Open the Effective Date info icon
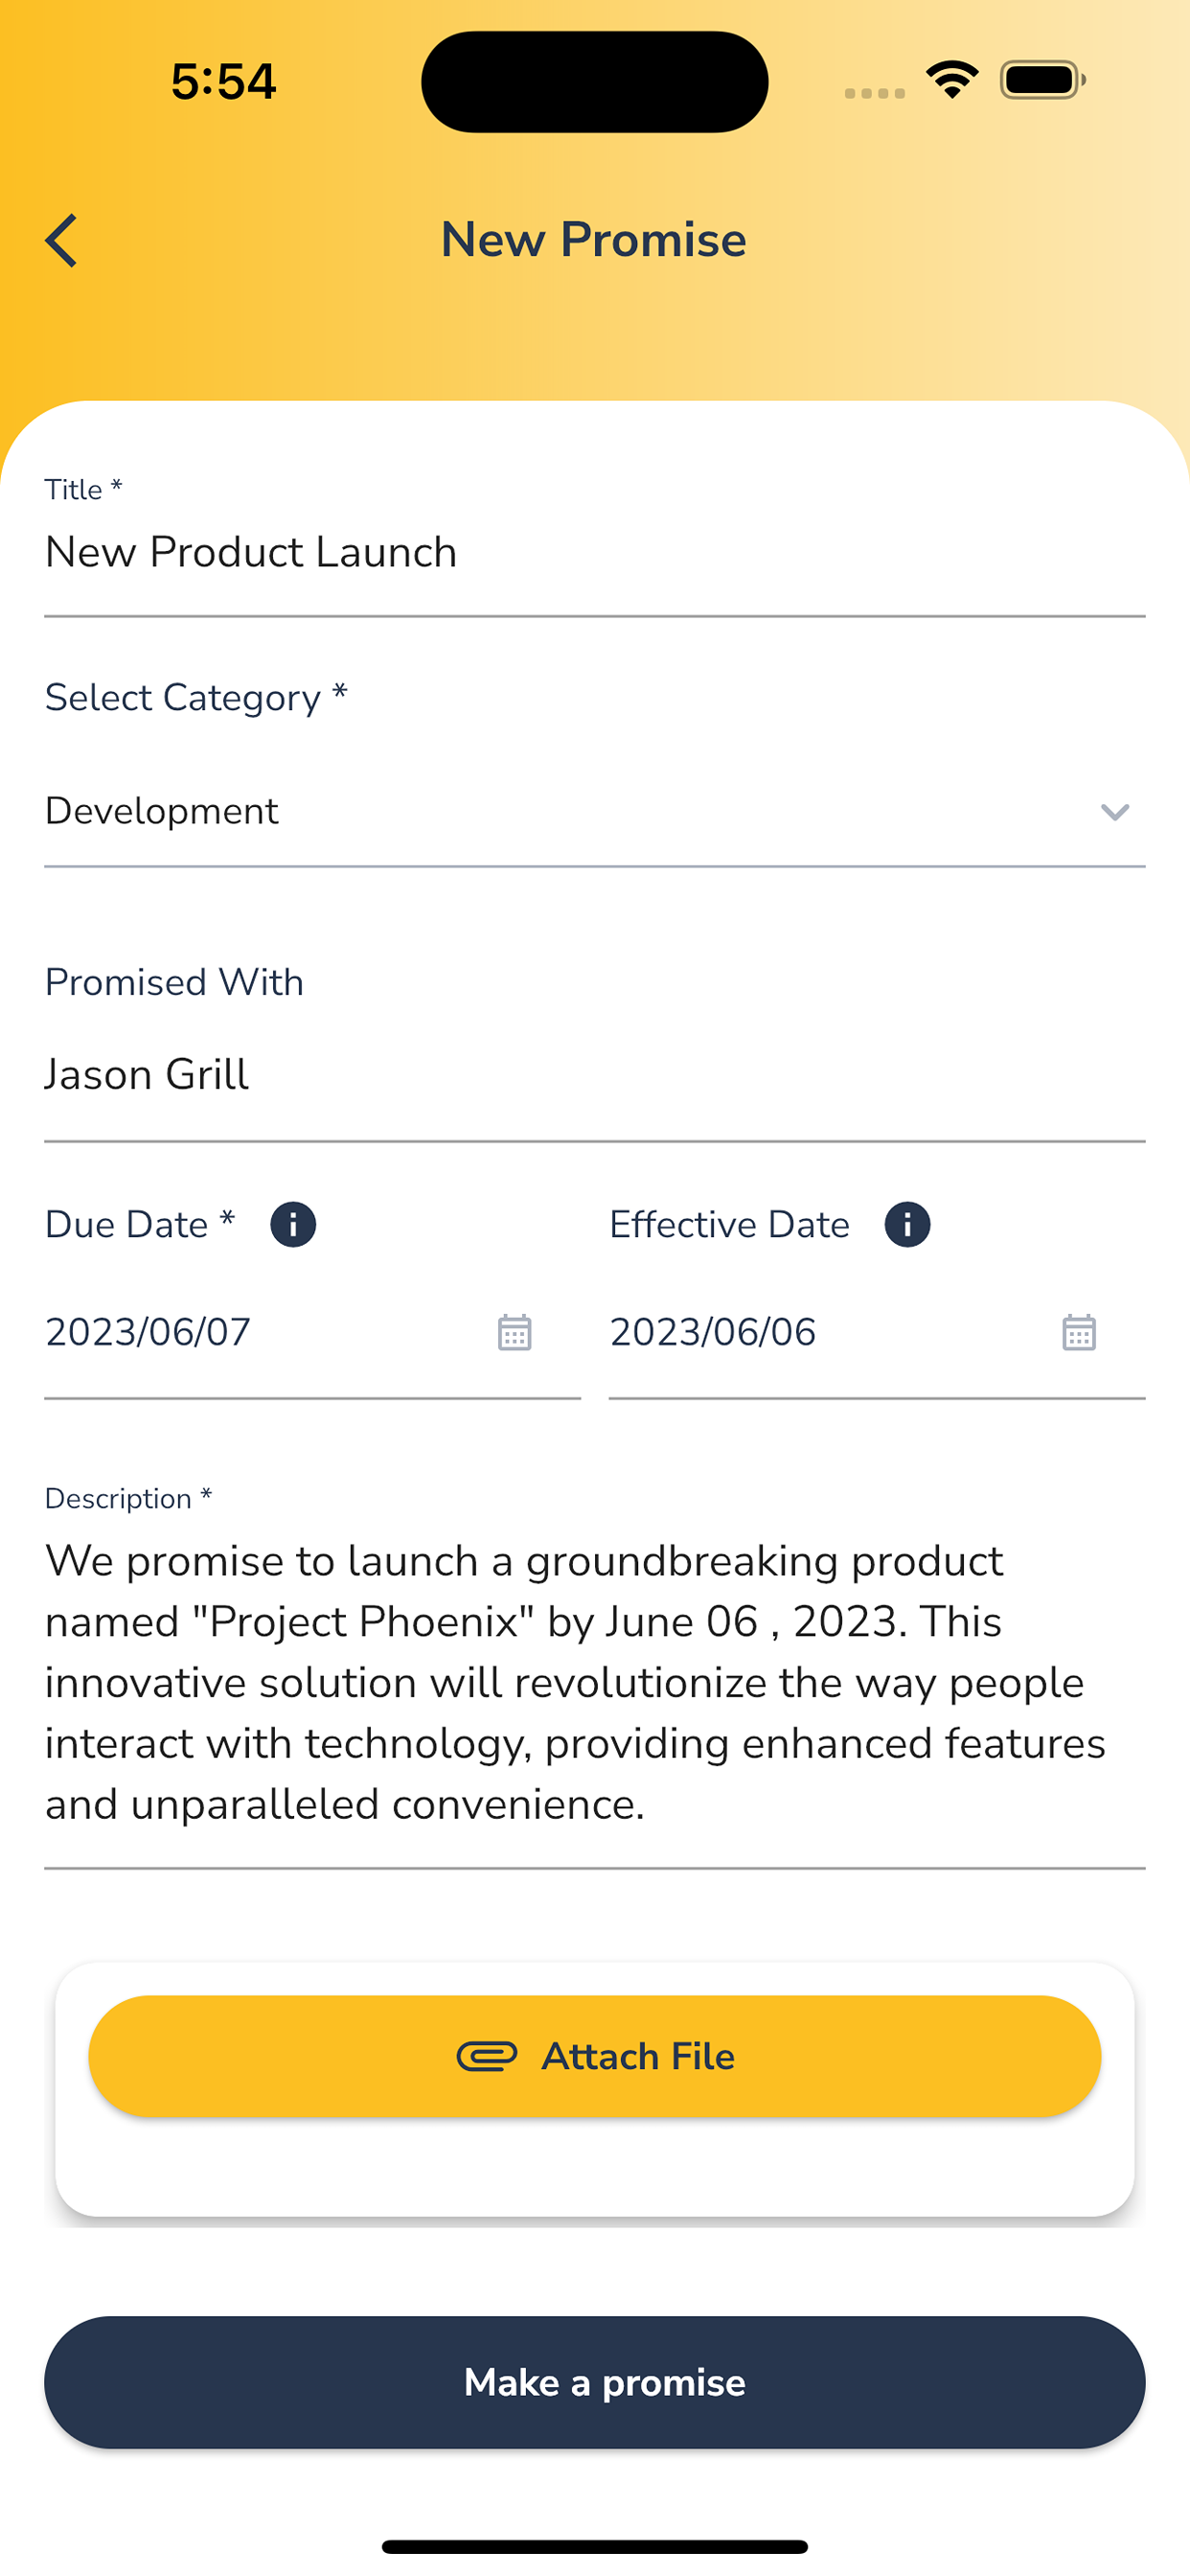 907,1224
